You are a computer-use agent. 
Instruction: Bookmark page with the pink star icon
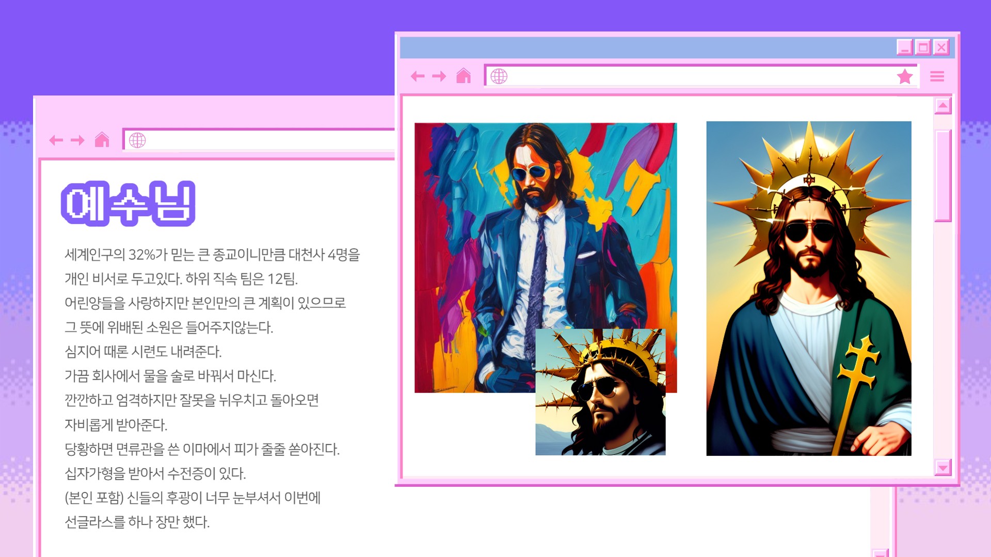click(905, 76)
